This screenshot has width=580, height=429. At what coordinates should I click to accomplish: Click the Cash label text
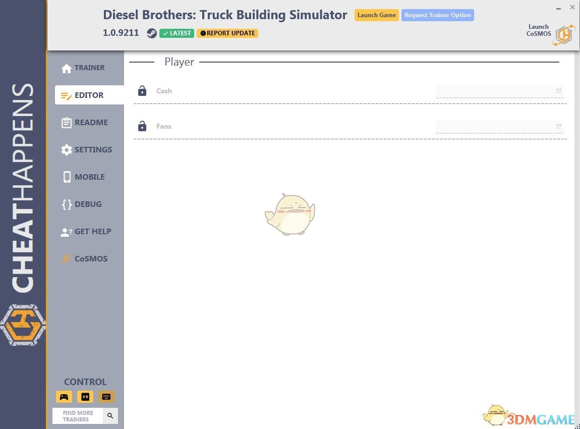164,91
